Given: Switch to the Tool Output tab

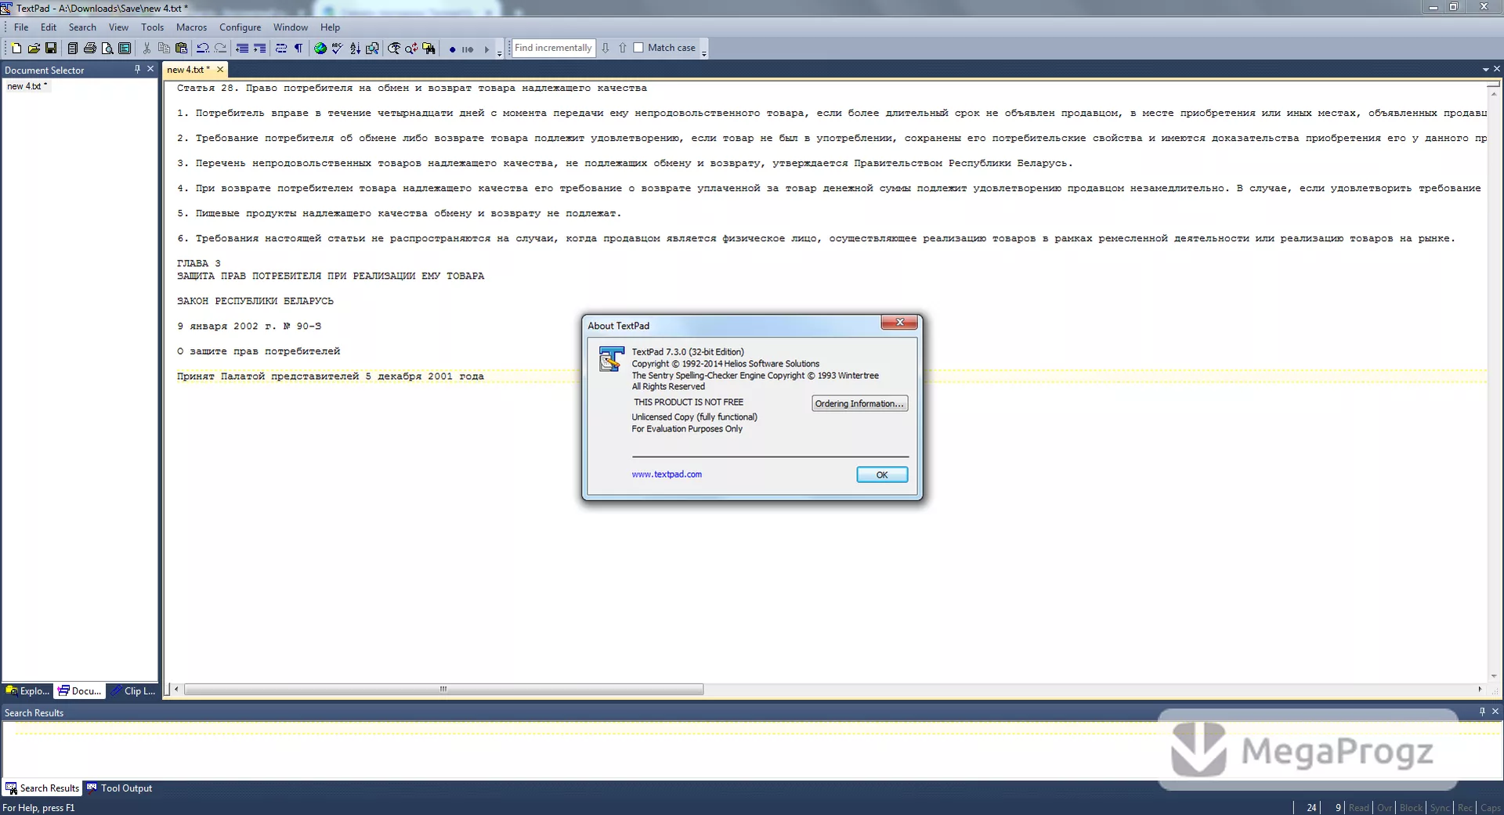Looking at the screenshot, I should 119,788.
